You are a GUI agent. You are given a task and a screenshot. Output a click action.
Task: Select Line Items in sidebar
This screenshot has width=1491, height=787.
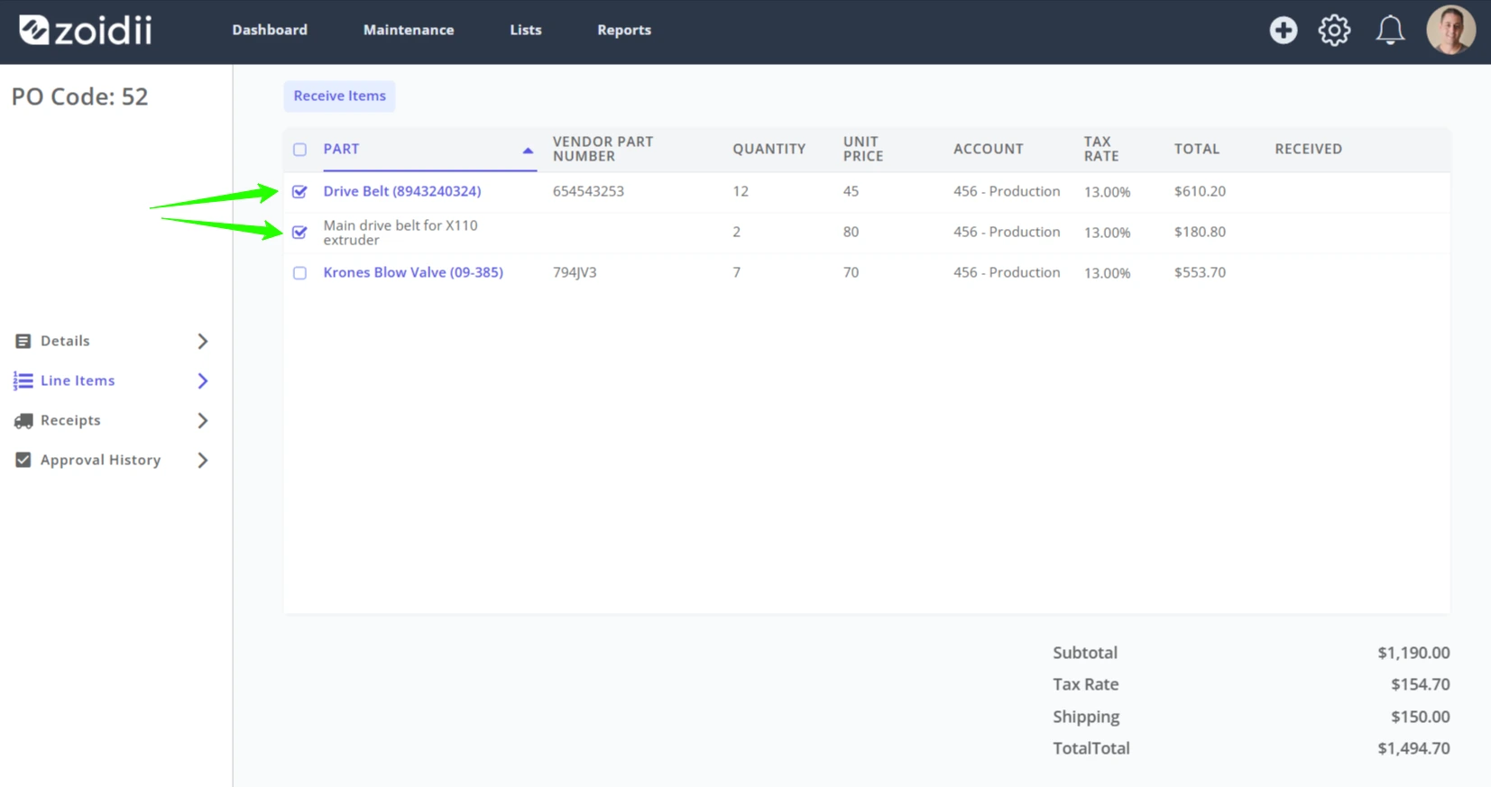[x=78, y=380]
